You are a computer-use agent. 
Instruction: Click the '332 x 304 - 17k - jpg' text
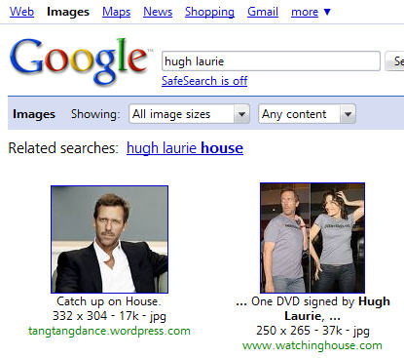109,316
